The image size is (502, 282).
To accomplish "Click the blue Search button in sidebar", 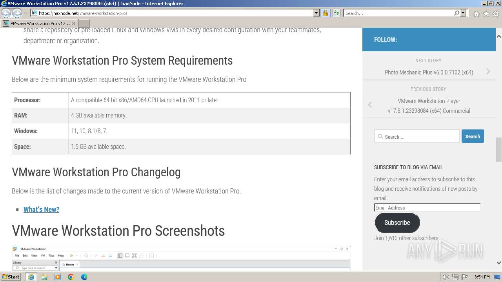I will click(473, 136).
